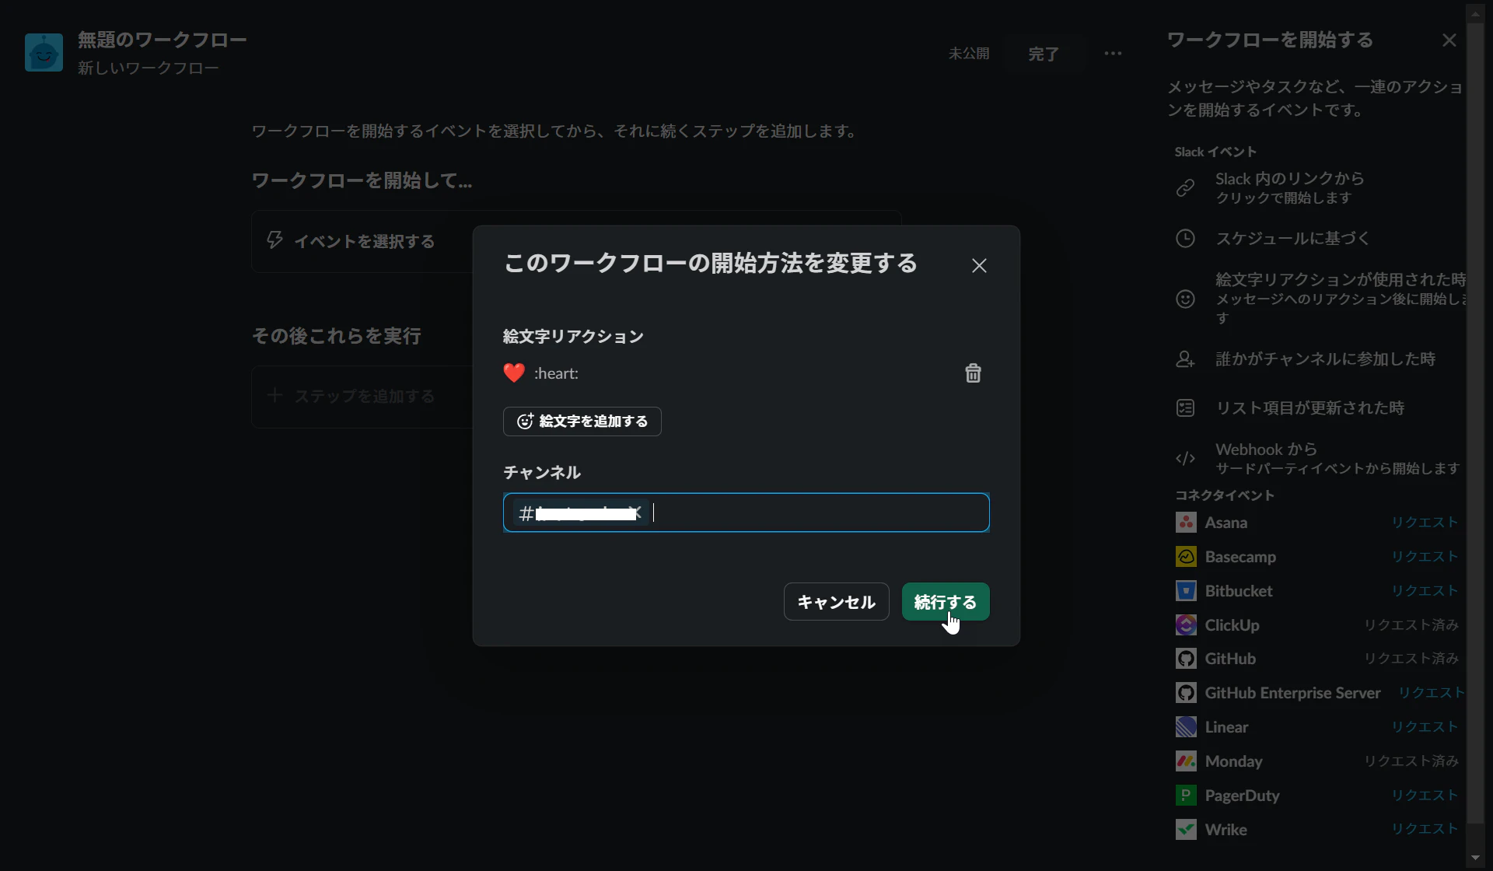Click GitHub リクエスト済み status

point(1411,659)
